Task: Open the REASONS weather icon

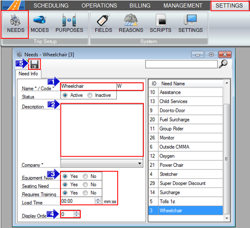Action: [131, 20]
